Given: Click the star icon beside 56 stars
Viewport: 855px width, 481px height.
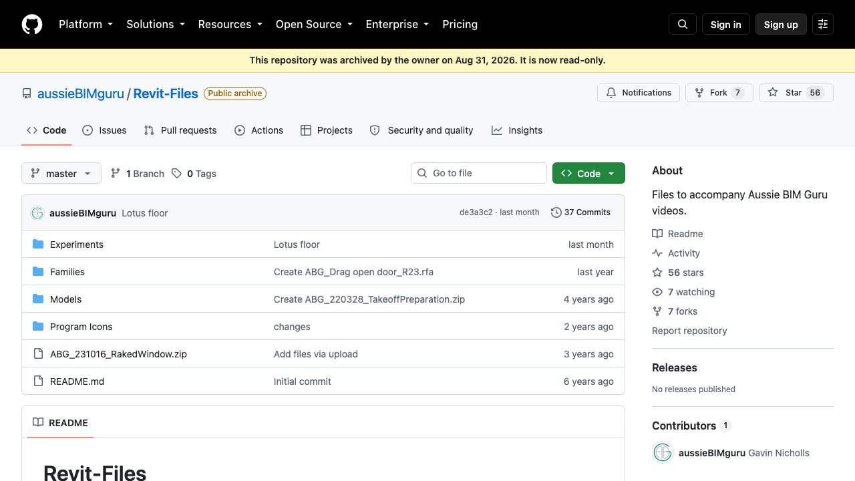Looking at the screenshot, I should (657, 273).
